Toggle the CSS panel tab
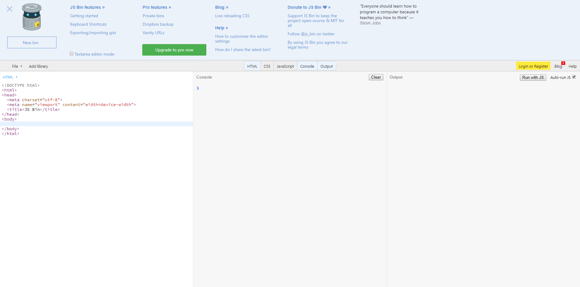 pos(267,66)
